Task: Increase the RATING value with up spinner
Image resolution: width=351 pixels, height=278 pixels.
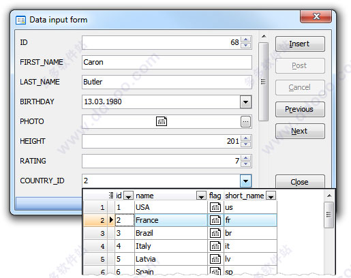Action: tap(245, 158)
